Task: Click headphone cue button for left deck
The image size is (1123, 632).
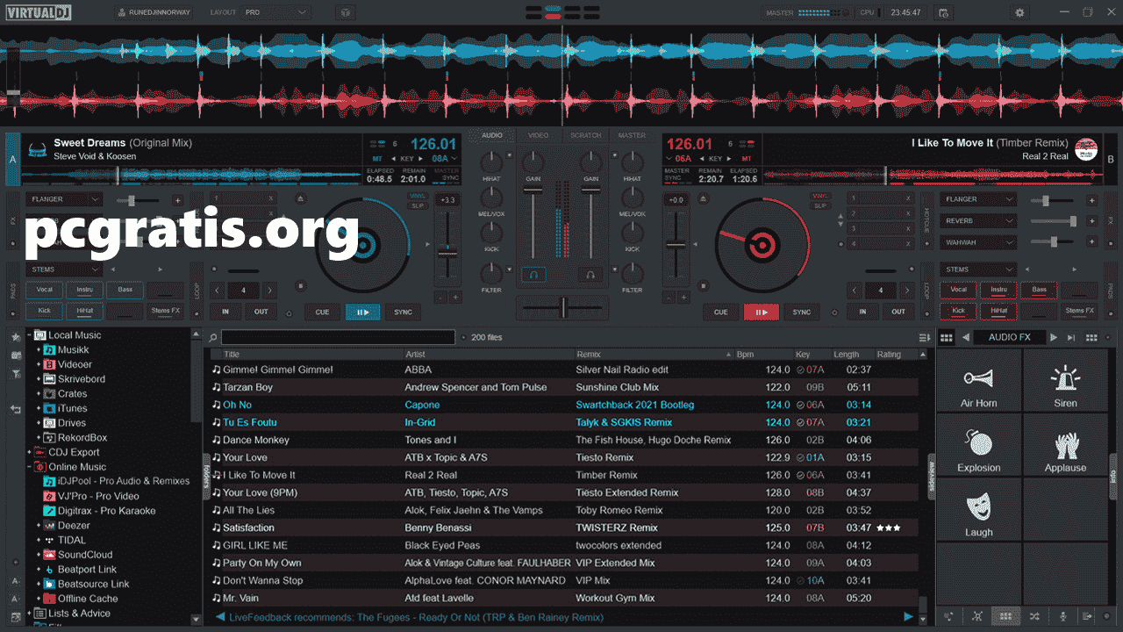Action: (533, 275)
